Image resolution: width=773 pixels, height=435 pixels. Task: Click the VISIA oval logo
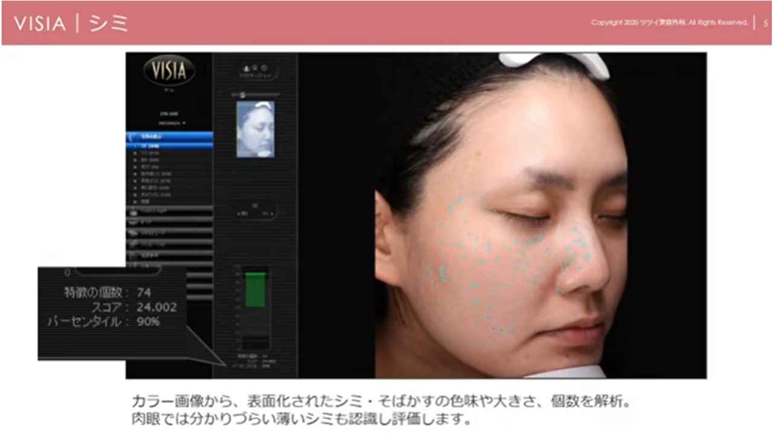click(x=169, y=71)
